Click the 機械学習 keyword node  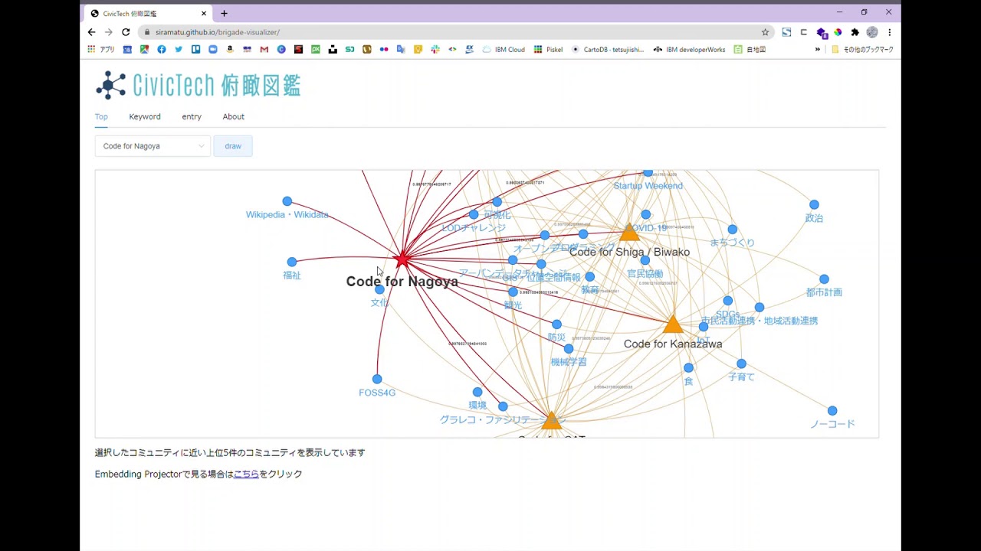(x=569, y=349)
